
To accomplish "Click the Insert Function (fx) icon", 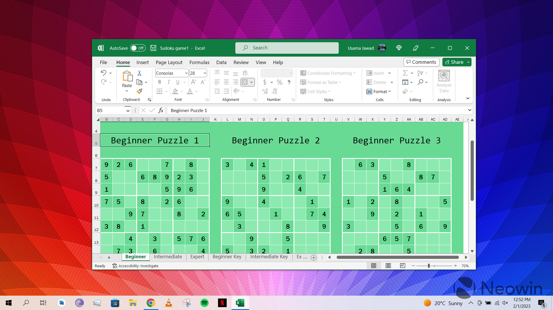I will [x=161, y=110].
